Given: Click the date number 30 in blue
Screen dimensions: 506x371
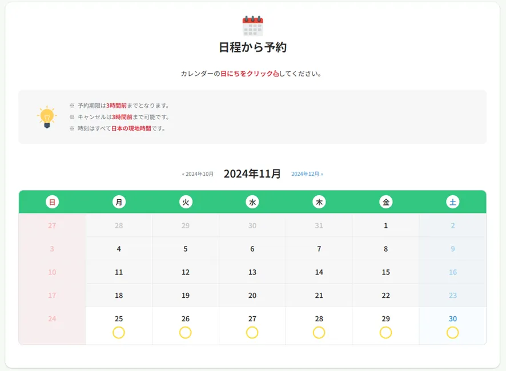Looking at the screenshot, I should tap(453, 318).
